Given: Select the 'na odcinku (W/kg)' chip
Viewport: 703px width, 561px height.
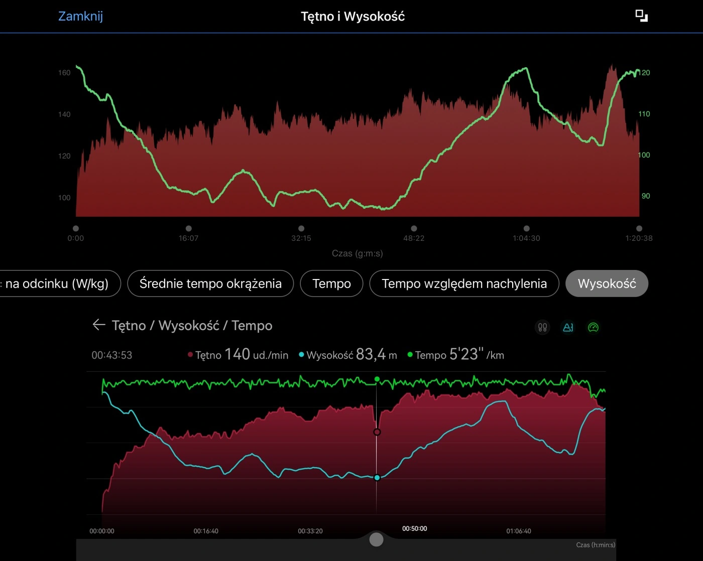Looking at the screenshot, I should pyautogui.click(x=58, y=284).
